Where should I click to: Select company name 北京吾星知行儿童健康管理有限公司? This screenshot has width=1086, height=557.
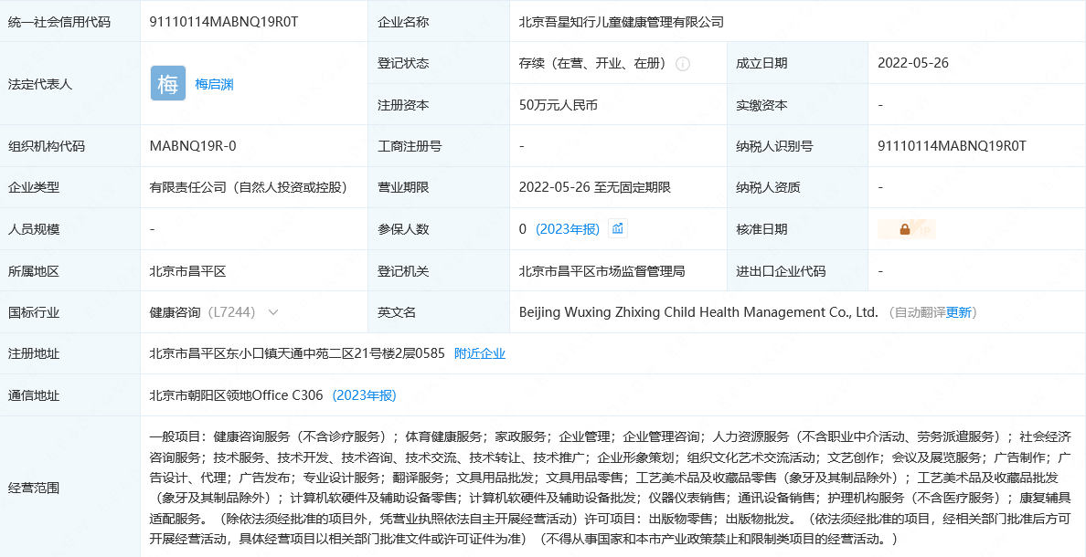coord(622,21)
